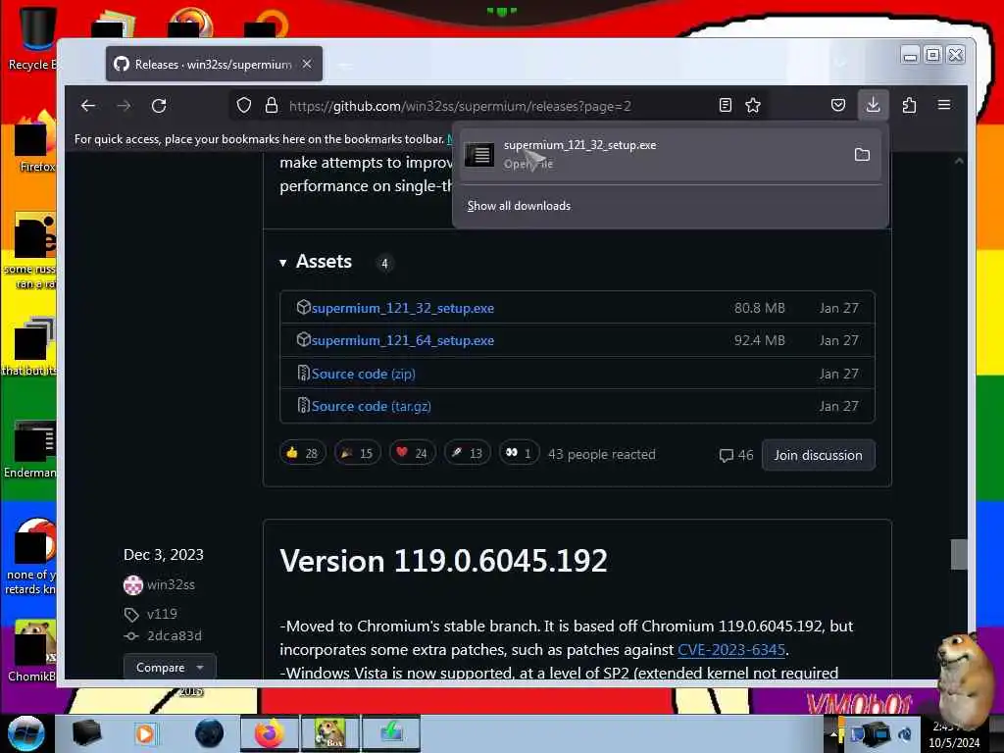1004x753 pixels.
Task: Click the rocket reaction 13
Action: [468, 453]
